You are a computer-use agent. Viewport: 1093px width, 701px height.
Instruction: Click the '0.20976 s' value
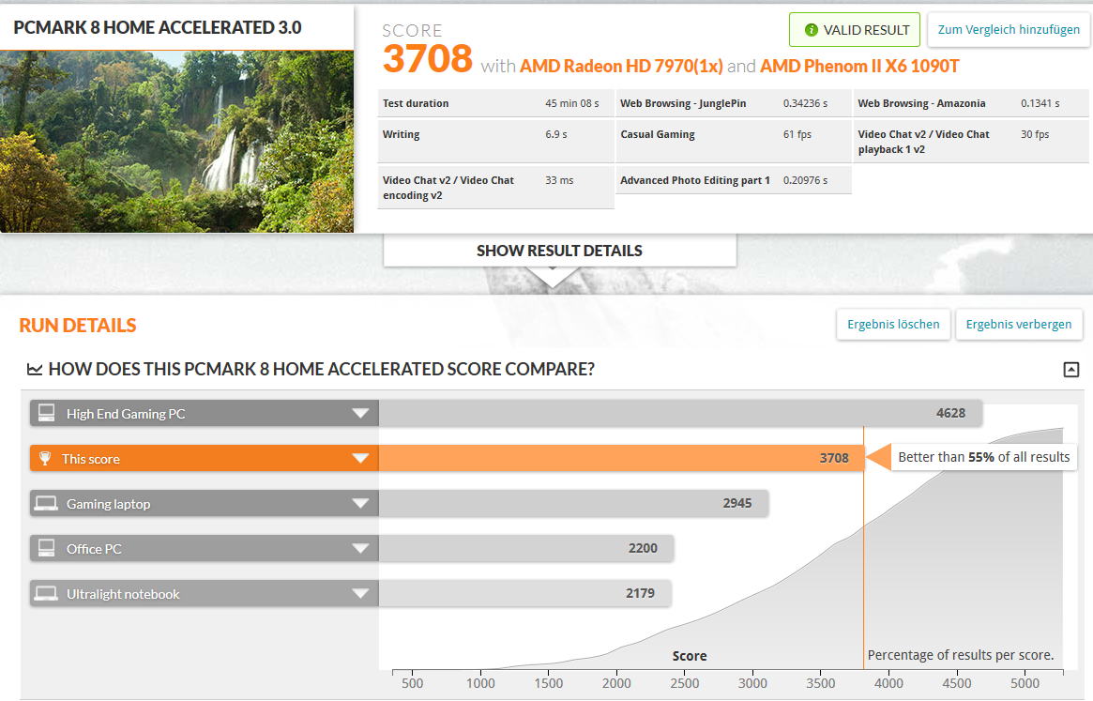click(805, 181)
